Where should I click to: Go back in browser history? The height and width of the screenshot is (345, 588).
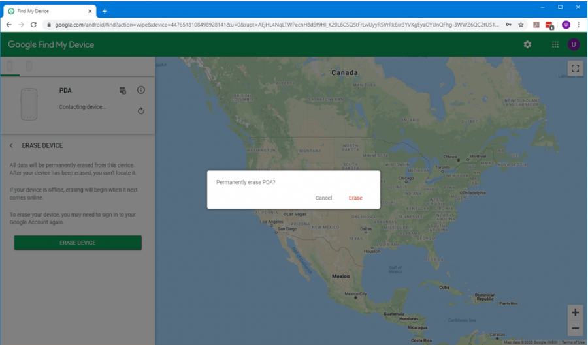pyautogui.click(x=9, y=25)
